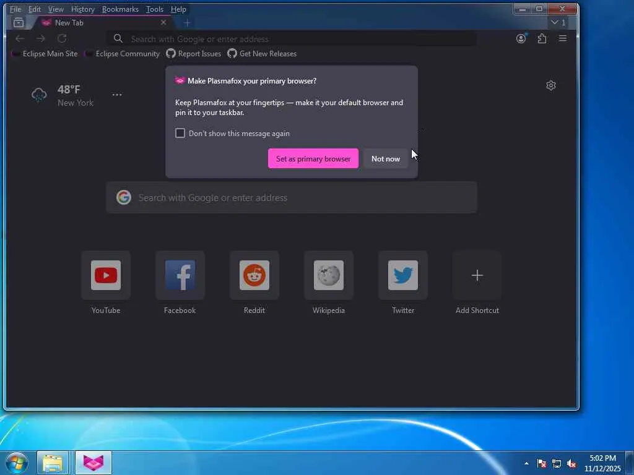634x475 pixels.
Task: Go back with the back arrow
Action: pyautogui.click(x=20, y=39)
